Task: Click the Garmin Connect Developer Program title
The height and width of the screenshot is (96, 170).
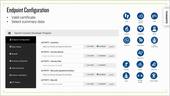Action: point(33,33)
